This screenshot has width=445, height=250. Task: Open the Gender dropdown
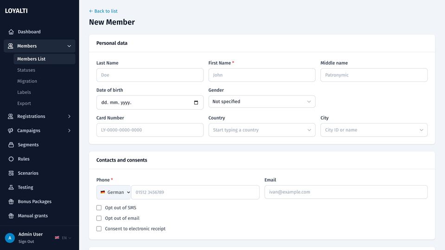click(262, 101)
